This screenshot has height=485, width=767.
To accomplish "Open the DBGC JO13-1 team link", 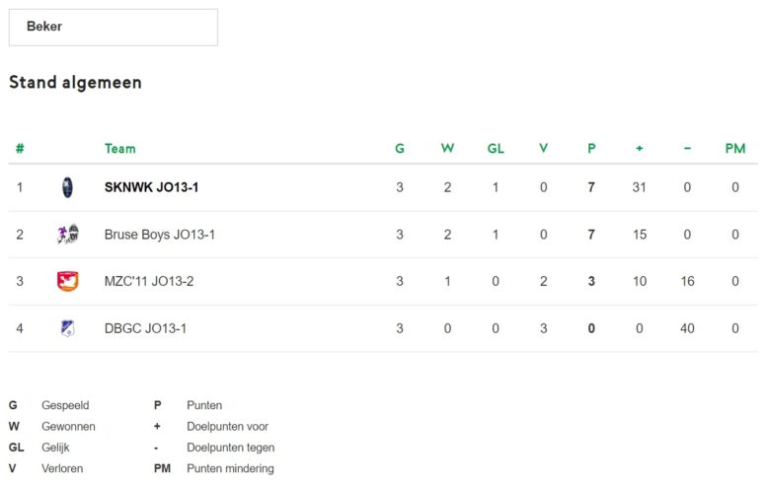I will point(145,328).
